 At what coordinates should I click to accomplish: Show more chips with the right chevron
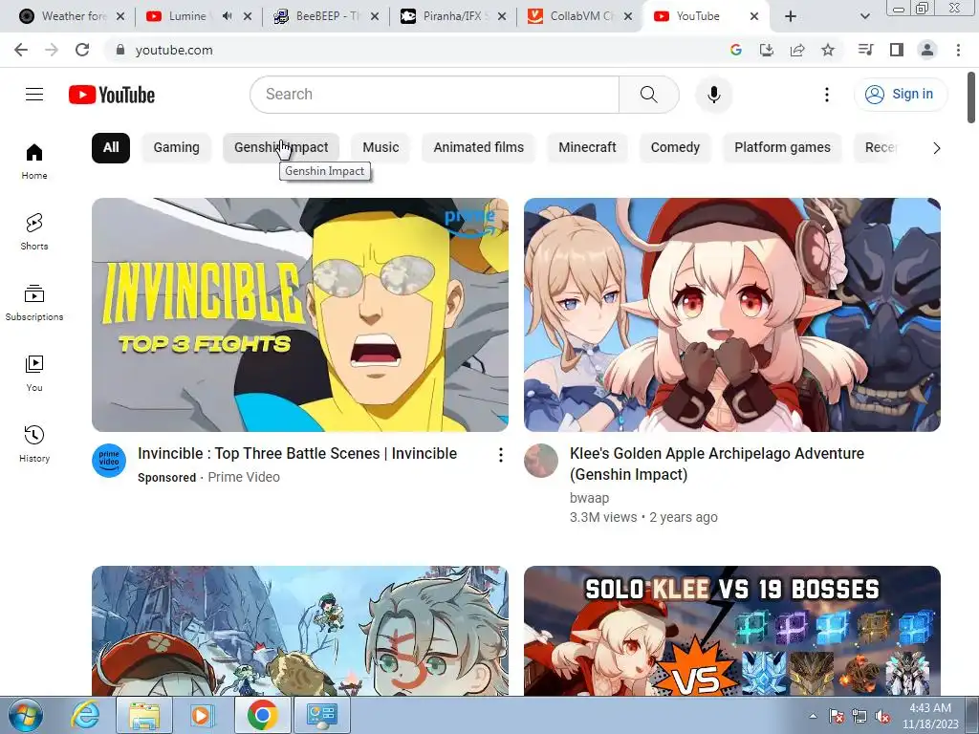click(936, 148)
